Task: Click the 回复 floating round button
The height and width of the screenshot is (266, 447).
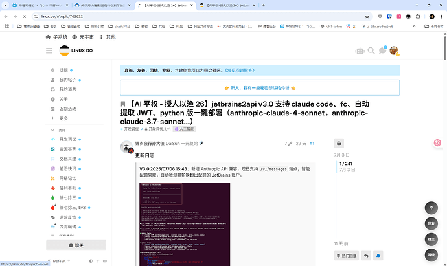Action: coord(431,223)
